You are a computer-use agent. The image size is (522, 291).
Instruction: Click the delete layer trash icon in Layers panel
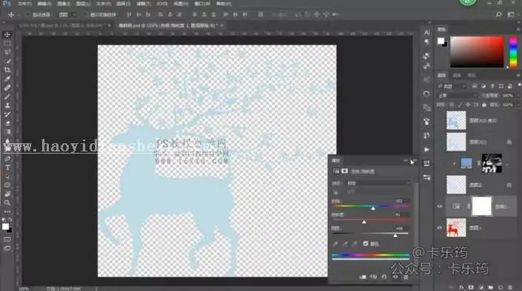tap(510, 287)
